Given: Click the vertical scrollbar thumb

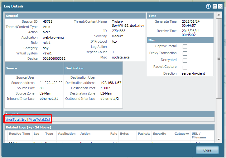Looking at the screenshot, I should [x=219, y=58].
